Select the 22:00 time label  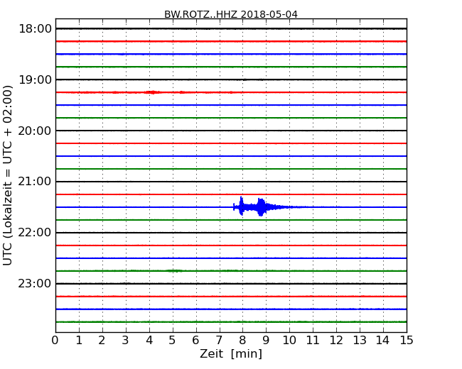coord(35,233)
